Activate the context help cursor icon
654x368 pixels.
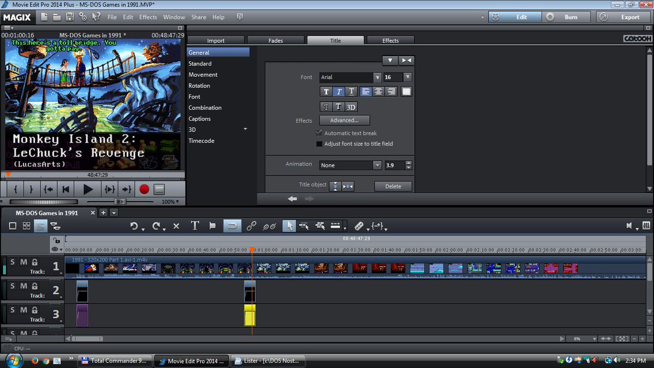pos(96,17)
